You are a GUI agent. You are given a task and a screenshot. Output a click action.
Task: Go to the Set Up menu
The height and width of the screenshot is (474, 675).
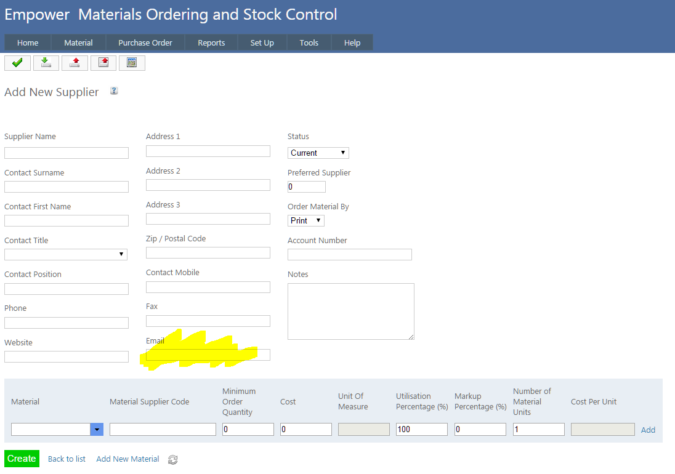[x=262, y=42]
